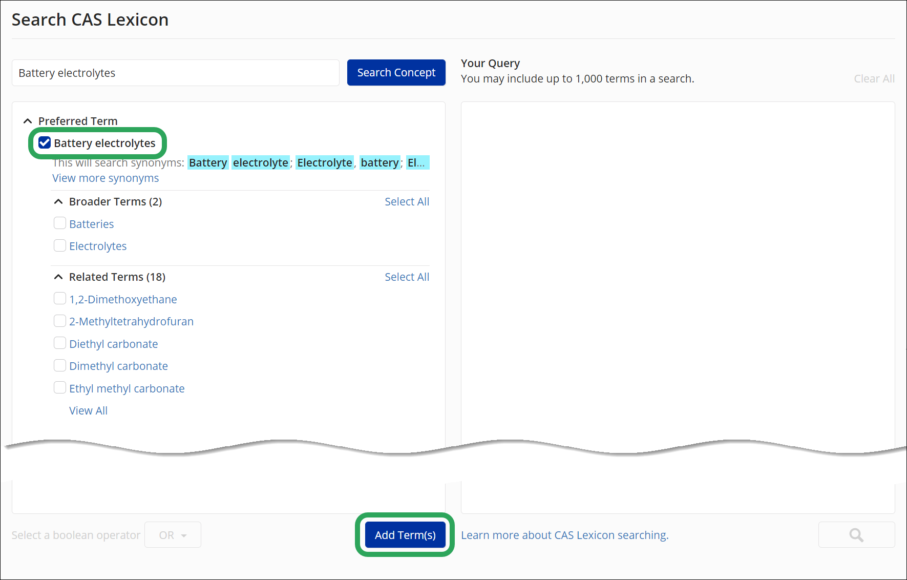Open the Batteries term link
Viewport: 907px width, 580px height.
pos(92,224)
